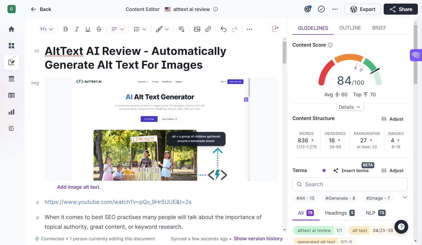This screenshot has height=245, width=422.
Task: Show info for alttext ai review title
Action: (x=215, y=9)
